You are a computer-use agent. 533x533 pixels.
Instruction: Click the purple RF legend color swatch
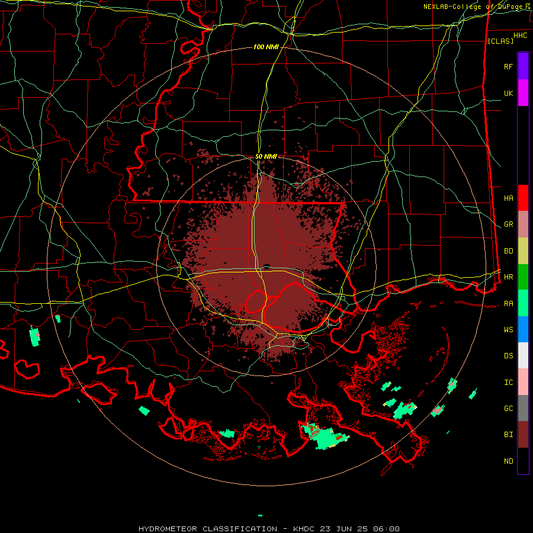(523, 66)
